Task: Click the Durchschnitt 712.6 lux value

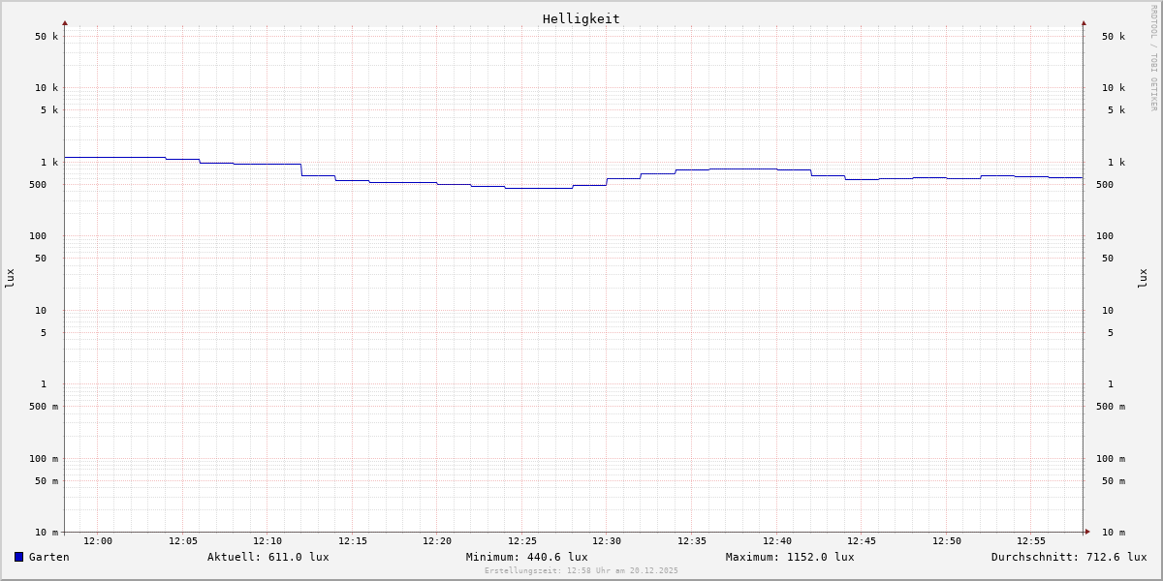Action: [x=1068, y=557]
